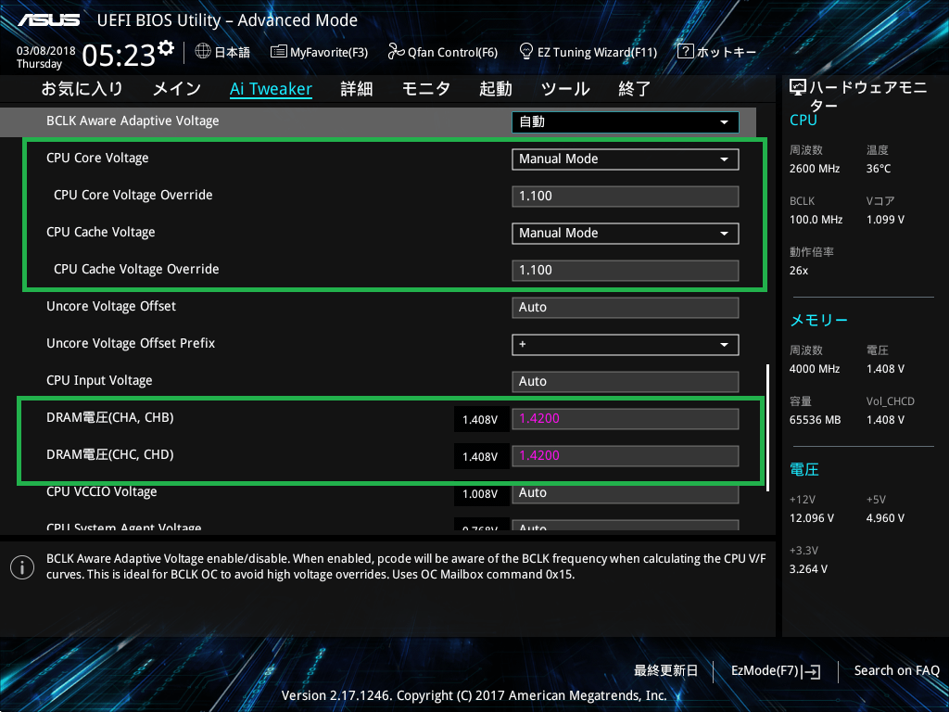Open the 詳細 tab

pos(357,89)
